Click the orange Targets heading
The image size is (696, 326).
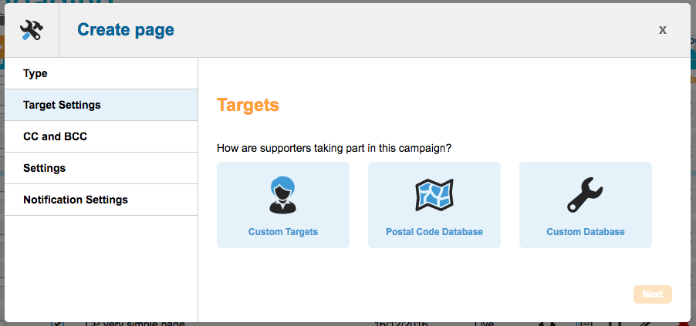248,105
